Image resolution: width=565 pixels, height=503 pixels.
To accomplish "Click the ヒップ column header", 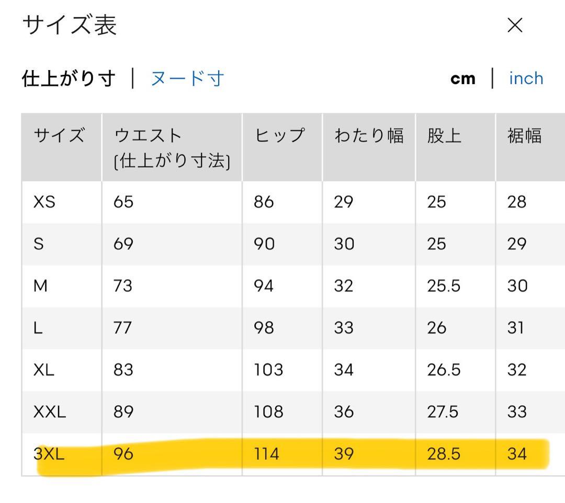I will click(x=279, y=135).
